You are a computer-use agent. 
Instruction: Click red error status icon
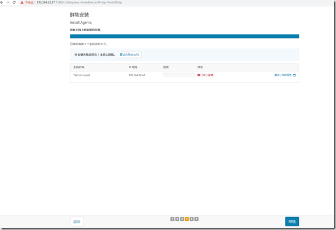coord(199,75)
